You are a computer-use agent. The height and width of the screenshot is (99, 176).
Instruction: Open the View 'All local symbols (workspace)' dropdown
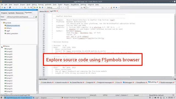(21, 17)
